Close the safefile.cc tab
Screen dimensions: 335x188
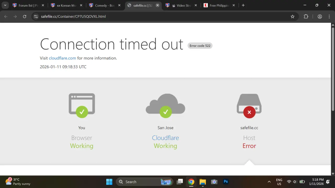pos(158,5)
